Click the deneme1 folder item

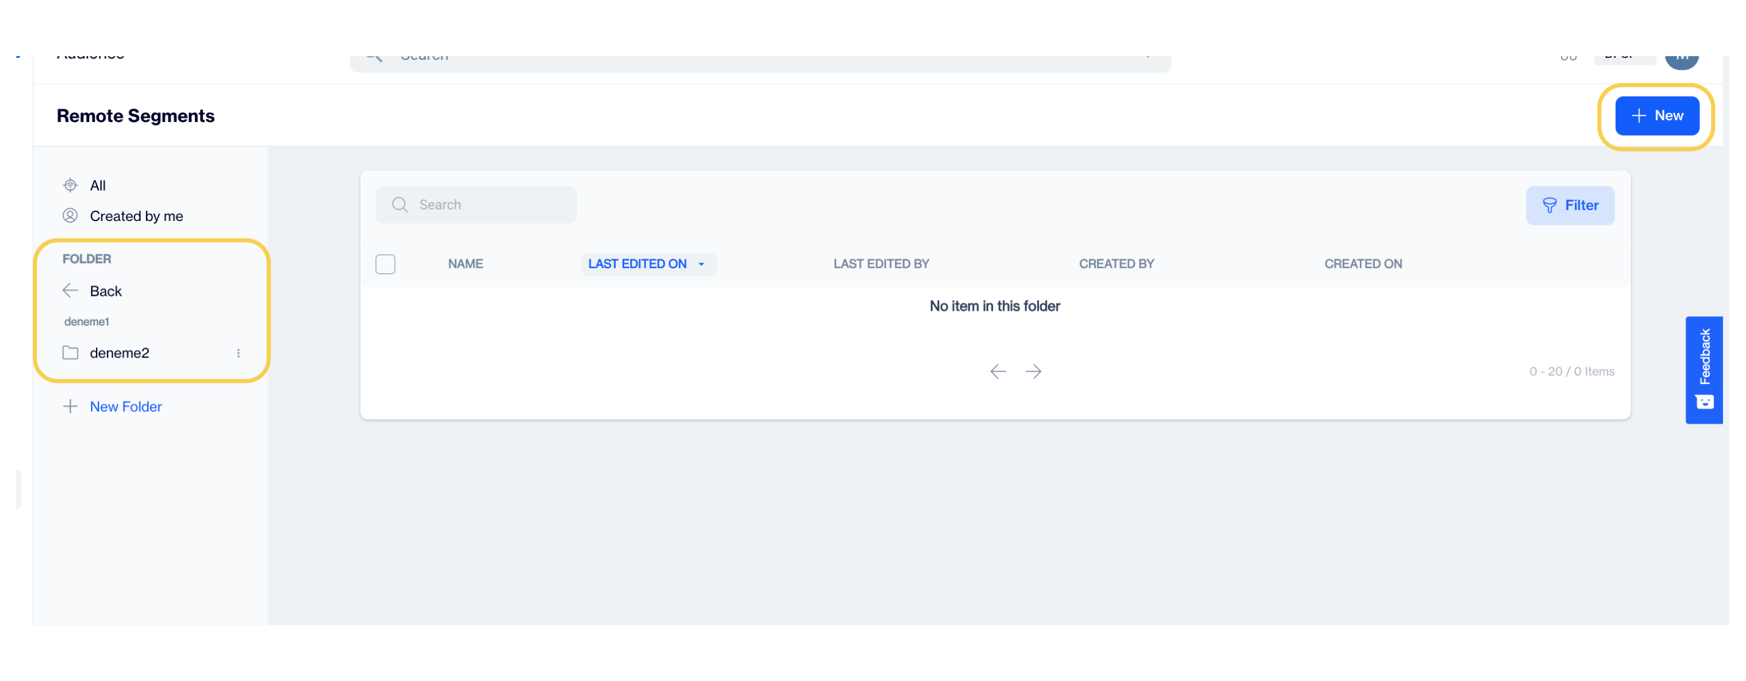[86, 322]
